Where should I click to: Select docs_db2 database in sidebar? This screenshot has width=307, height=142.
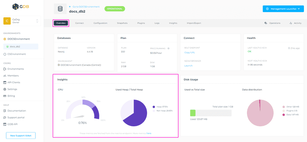tap(21, 47)
